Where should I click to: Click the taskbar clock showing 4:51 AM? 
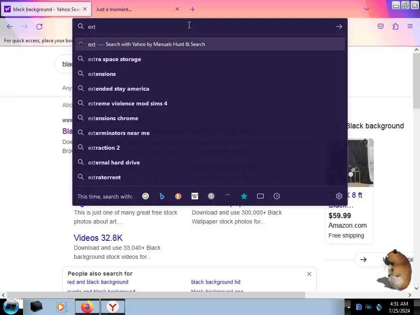[399, 307]
